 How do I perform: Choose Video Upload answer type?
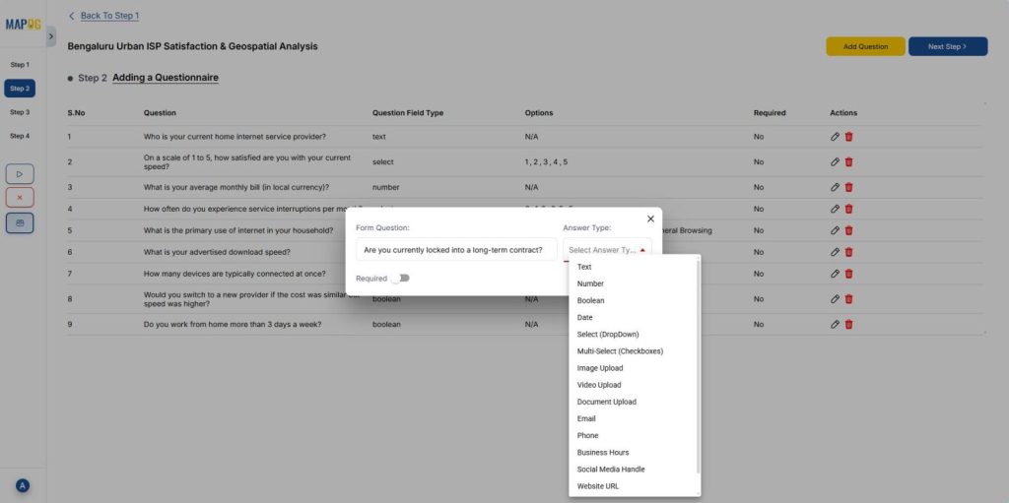634,385
